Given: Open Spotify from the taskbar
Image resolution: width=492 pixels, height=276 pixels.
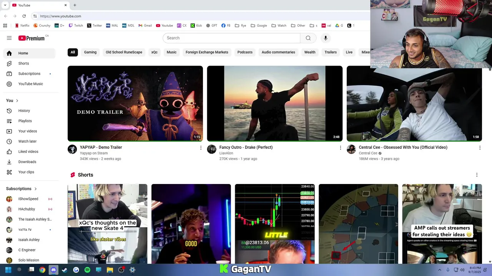Looking at the screenshot, I should coord(87,270).
